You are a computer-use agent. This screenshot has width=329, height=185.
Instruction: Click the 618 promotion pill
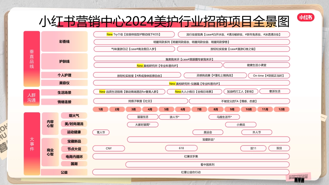(181, 148)
